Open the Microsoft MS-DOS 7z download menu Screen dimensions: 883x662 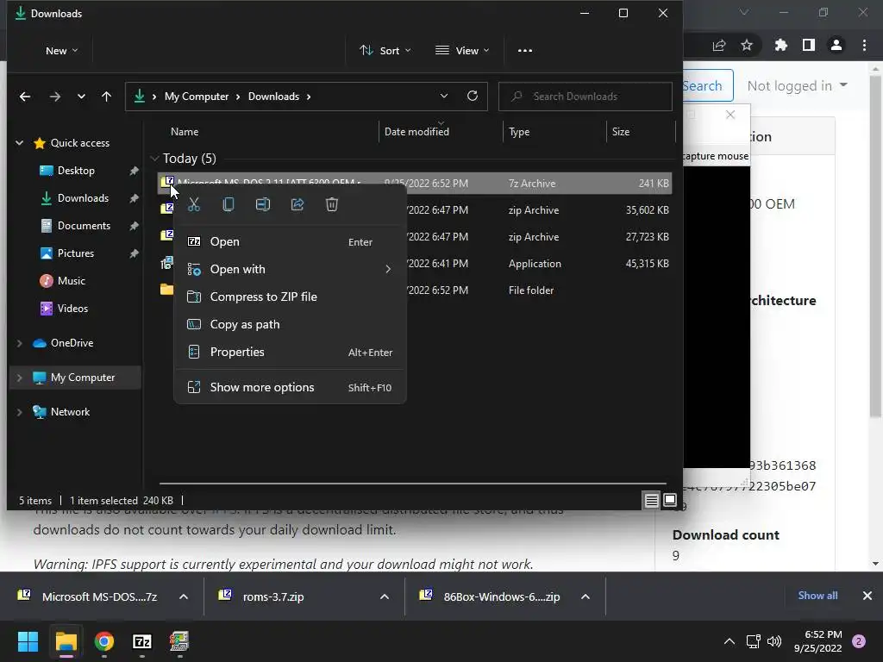pyautogui.click(x=184, y=596)
